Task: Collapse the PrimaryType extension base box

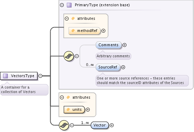Action: pyautogui.click(x=62, y=5)
